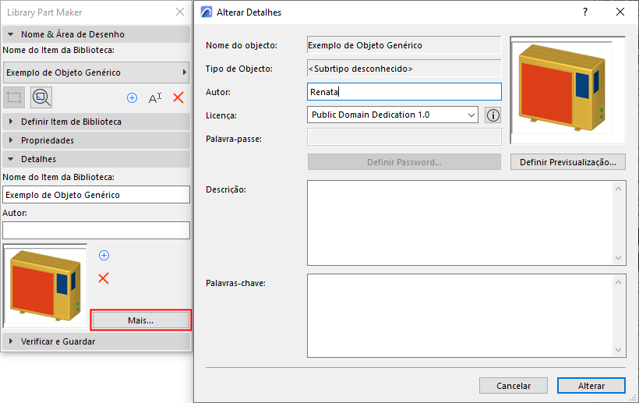Click the Nome do Item field under Detalhes
This screenshot has width=639, height=403.
[x=96, y=195]
